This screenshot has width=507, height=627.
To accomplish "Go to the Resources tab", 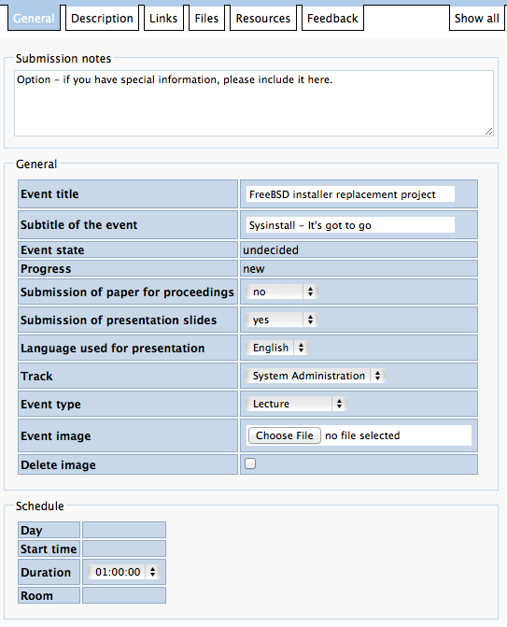I will click(x=263, y=19).
